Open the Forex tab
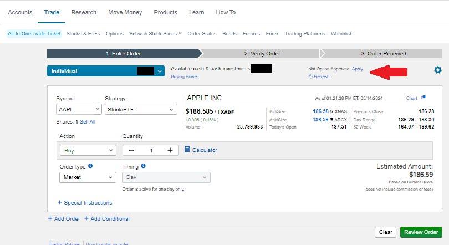 click(x=272, y=33)
